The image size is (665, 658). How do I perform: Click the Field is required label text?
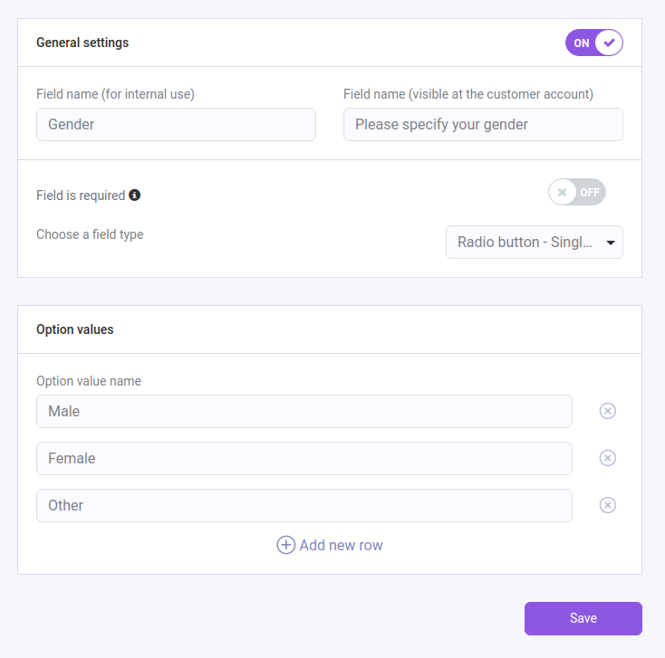coord(81,195)
